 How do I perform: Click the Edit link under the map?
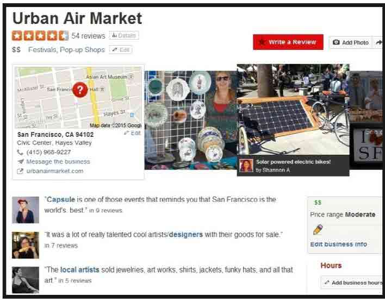coord(133,133)
